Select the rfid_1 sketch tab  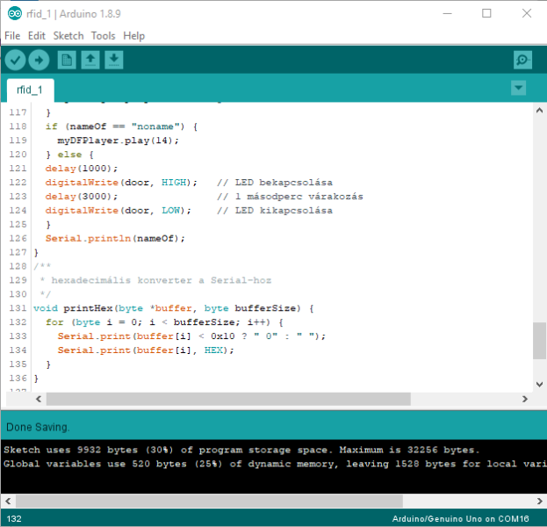tap(31, 90)
